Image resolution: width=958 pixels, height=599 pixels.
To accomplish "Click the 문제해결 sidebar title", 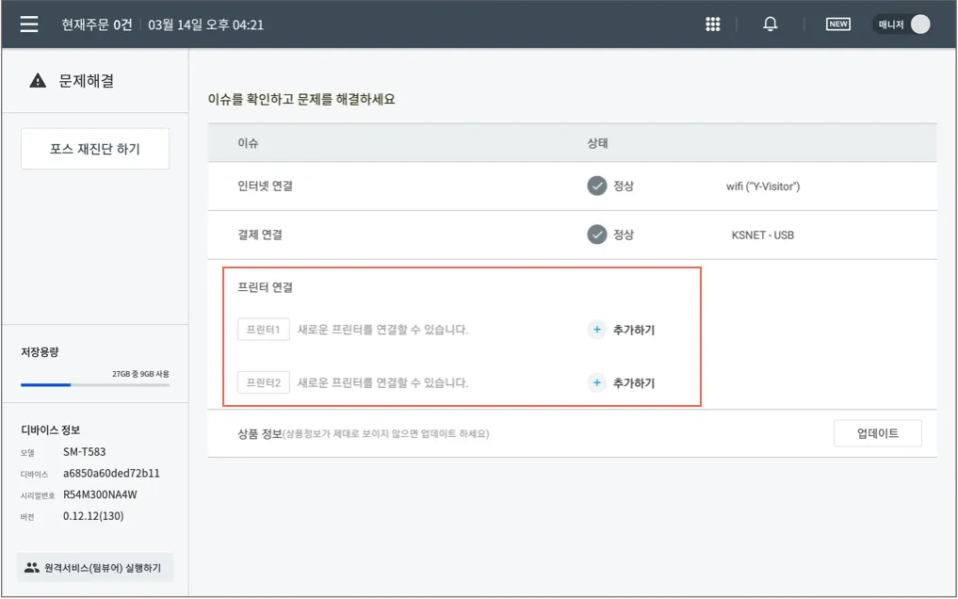I will click(86, 81).
